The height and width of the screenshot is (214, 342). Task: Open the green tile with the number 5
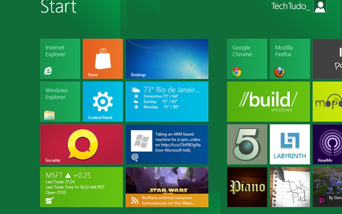tap(246, 144)
